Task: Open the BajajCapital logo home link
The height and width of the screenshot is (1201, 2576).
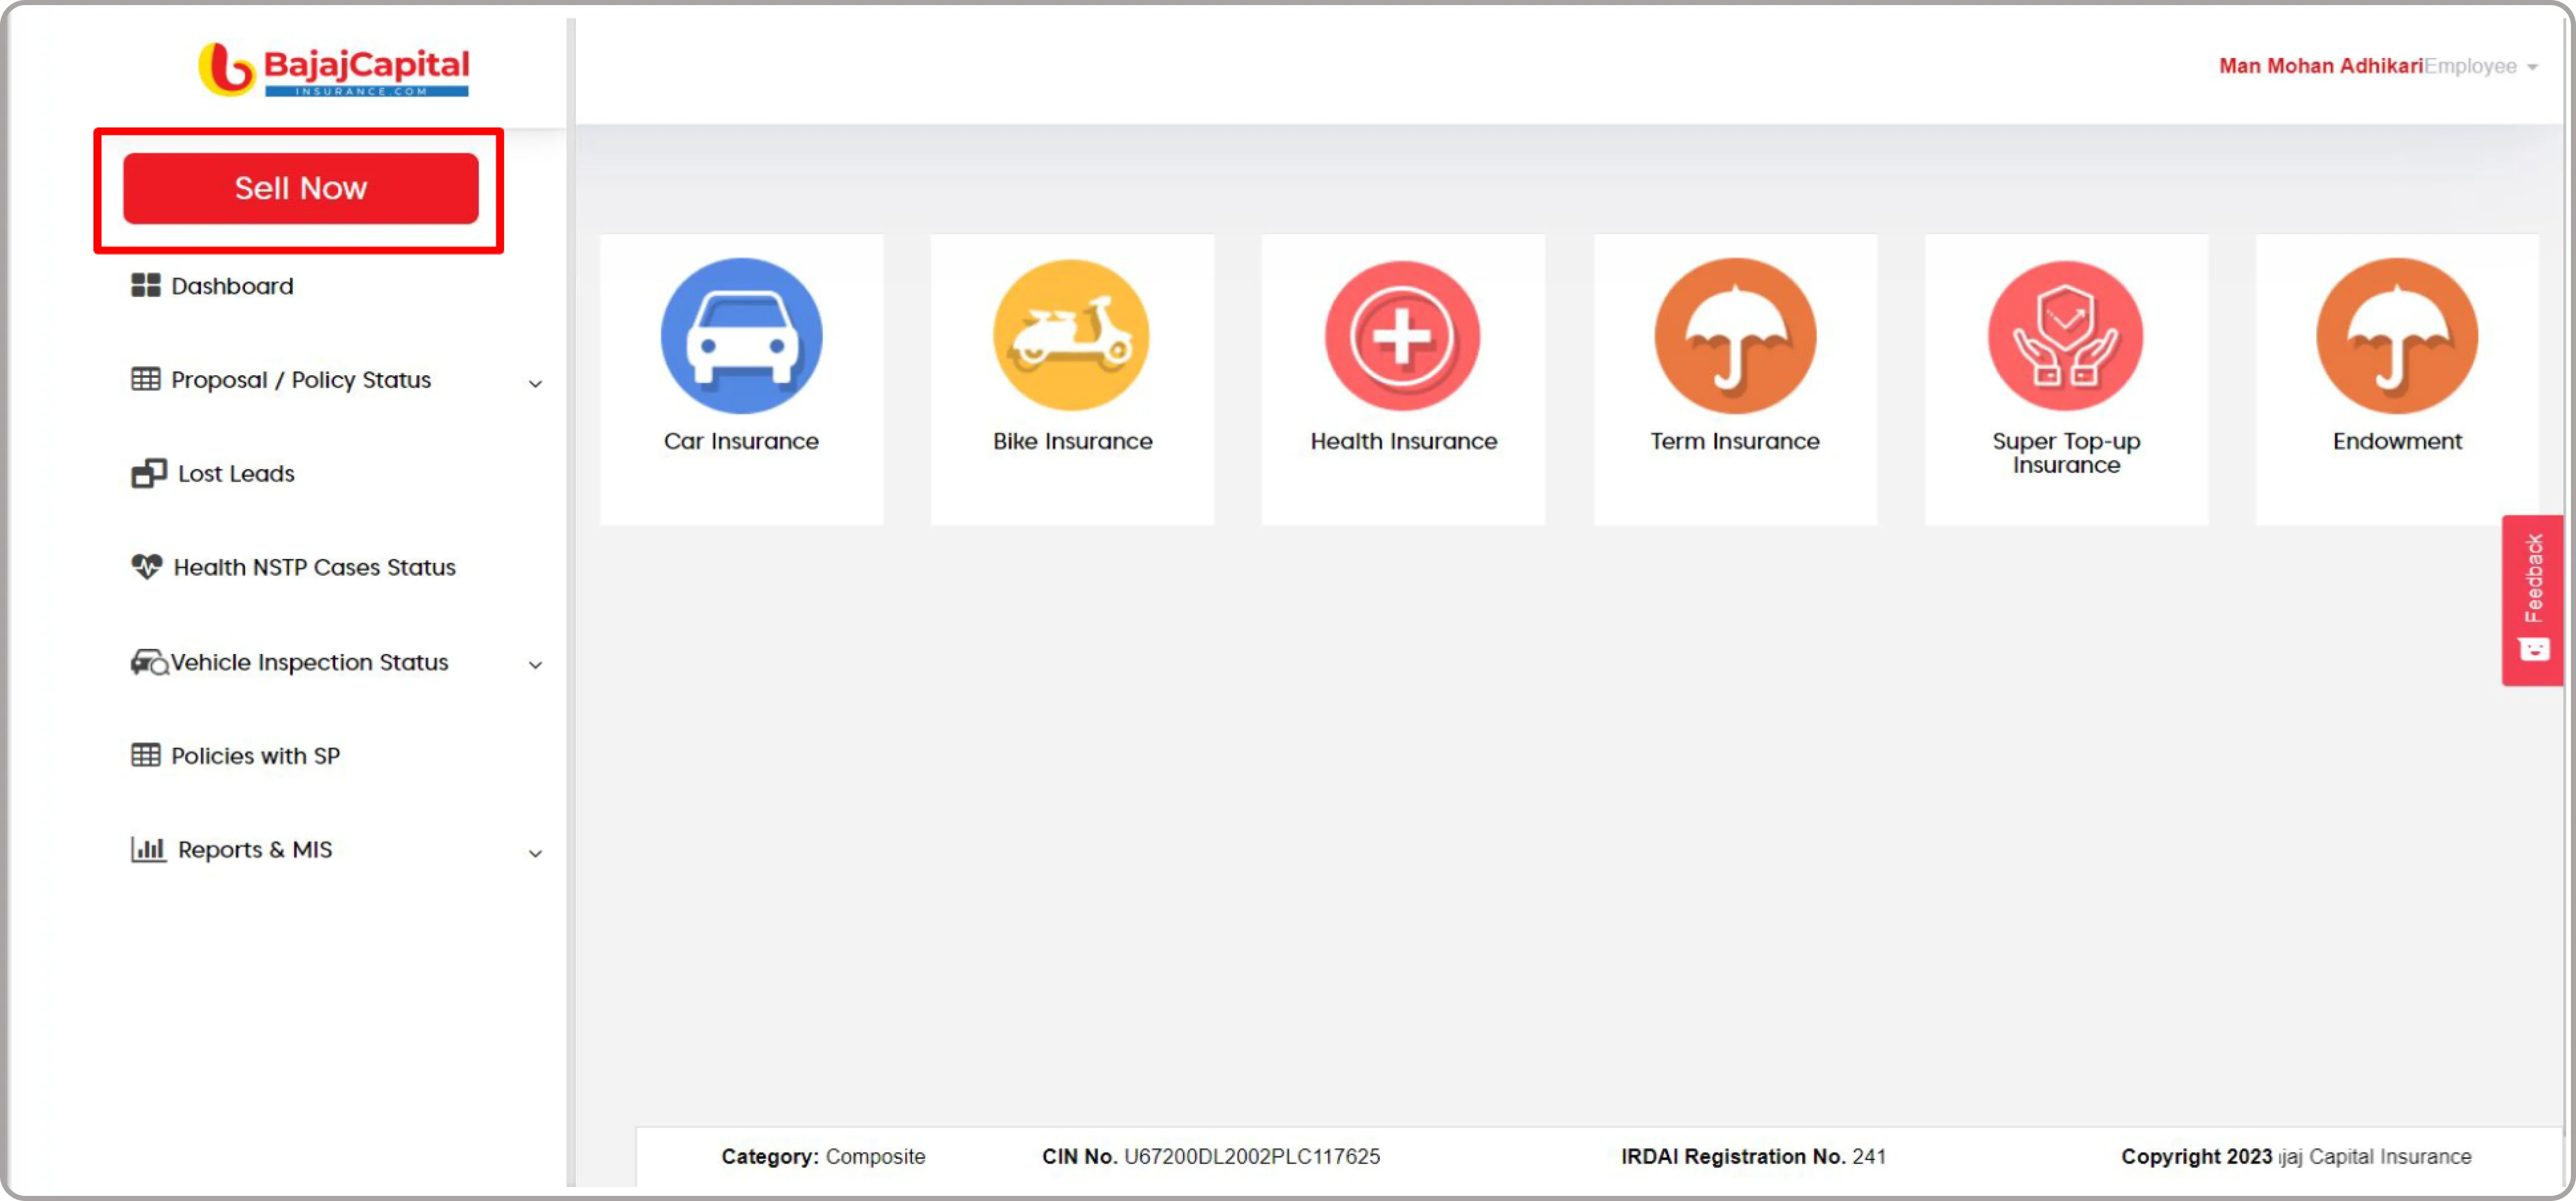Action: pos(333,69)
